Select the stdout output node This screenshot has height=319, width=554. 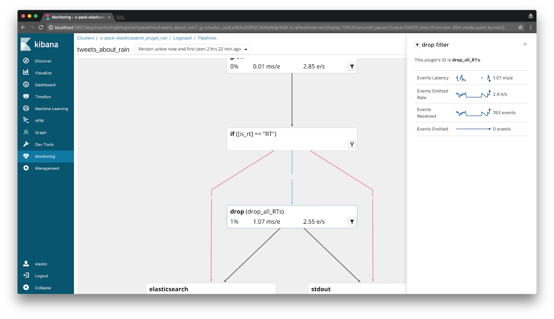(357, 288)
